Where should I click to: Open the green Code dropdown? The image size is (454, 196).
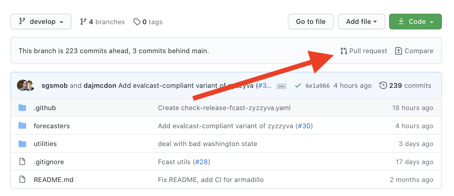tap(415, 22)
